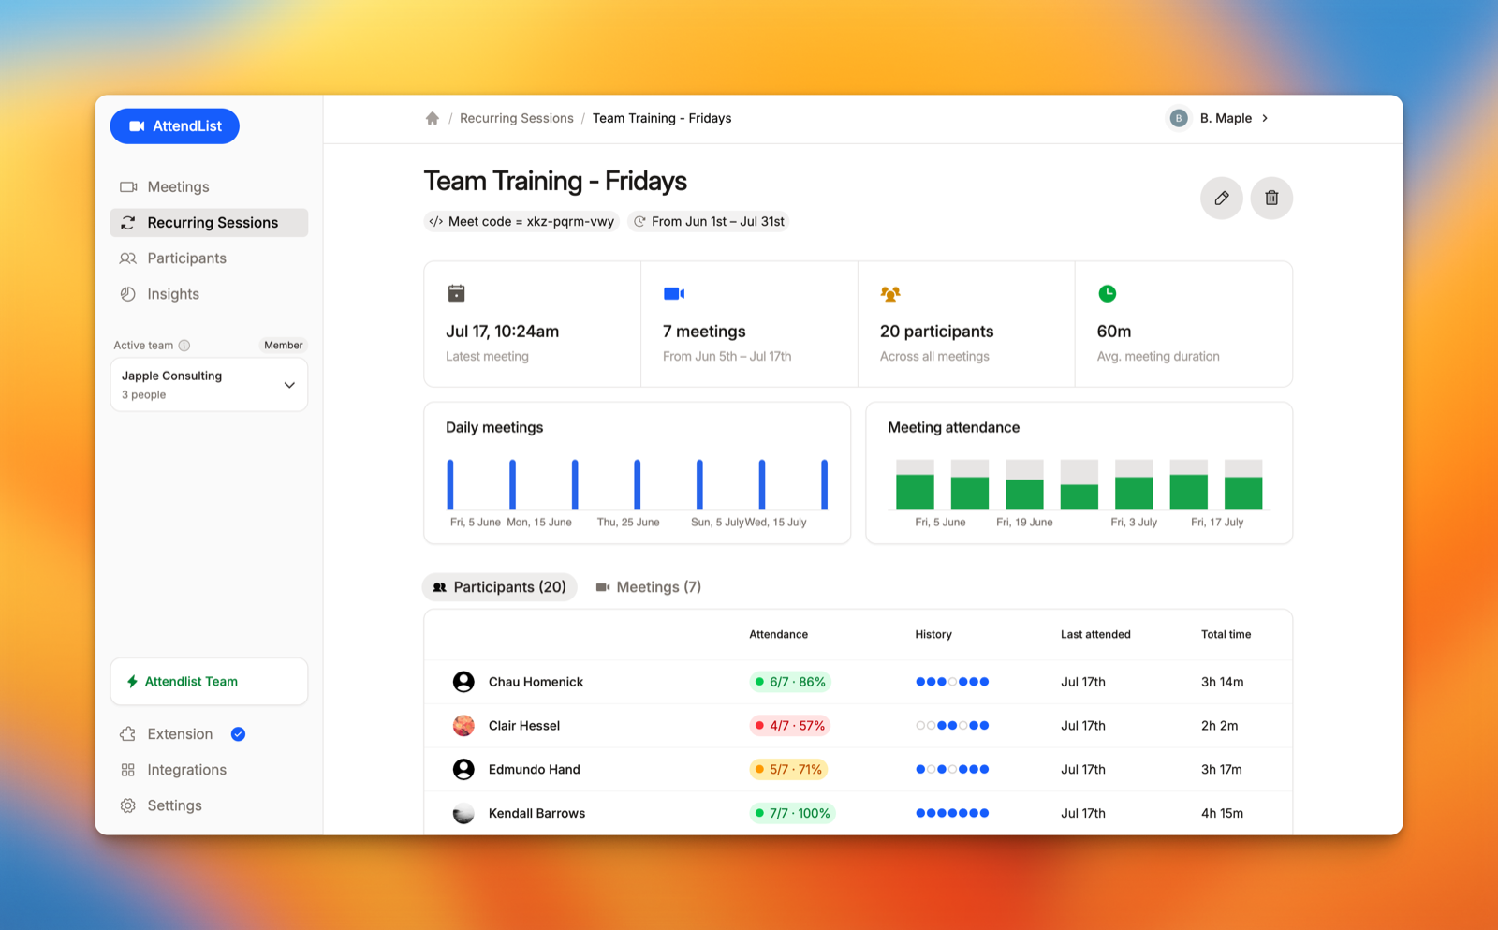Click the Member badge

click(283, 345)
